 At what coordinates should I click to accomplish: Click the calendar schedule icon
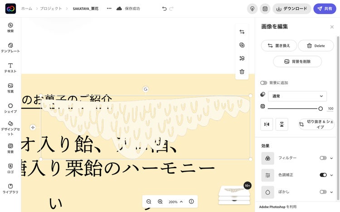(x=265, y=9)
